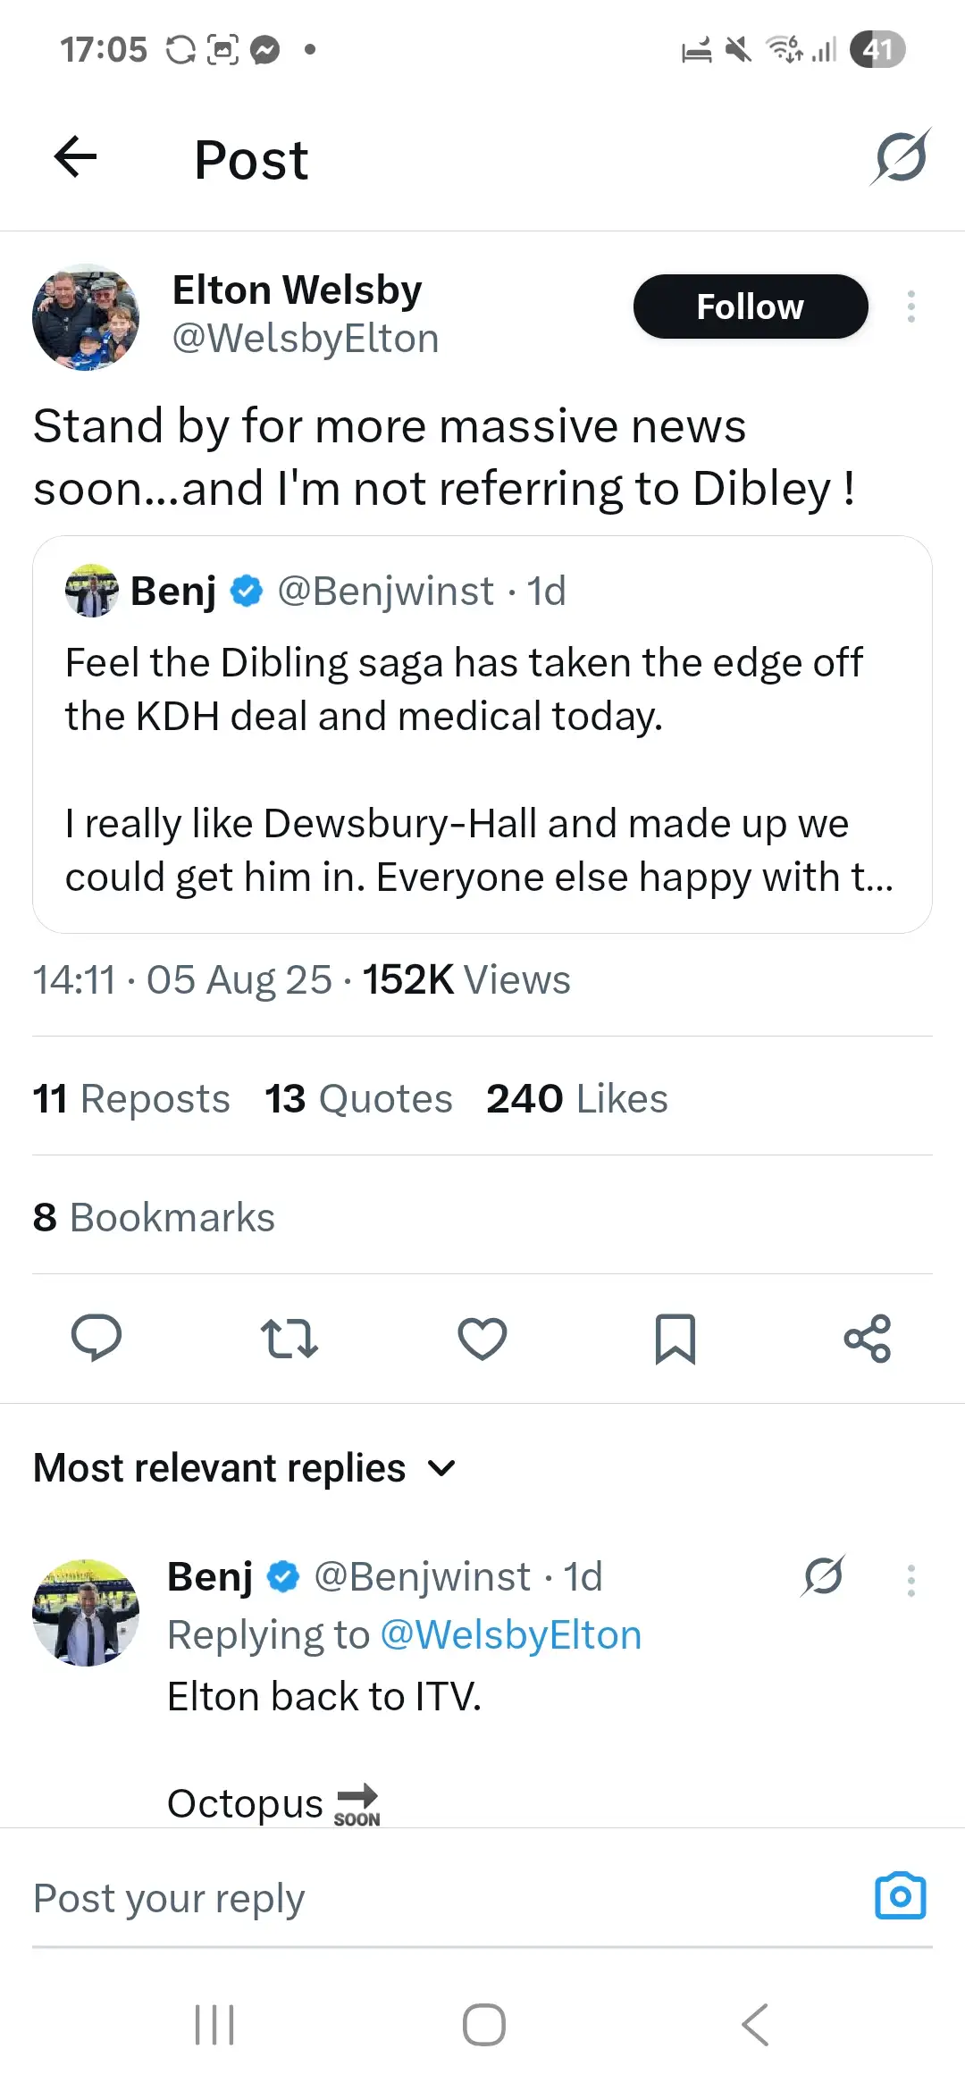Image resolution: width=965 pixels, height=2091 pixels.
Task: Tap the share icon on the post
Action: pyautogui.click(x=868, y=1338)
